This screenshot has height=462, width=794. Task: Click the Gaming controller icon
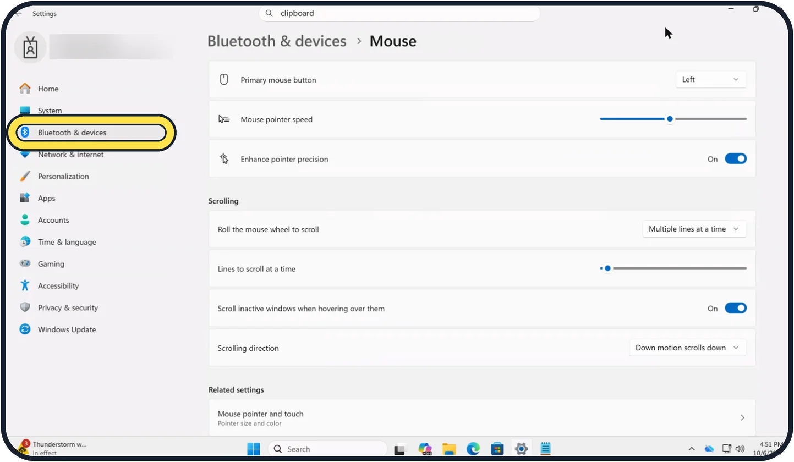[x=25, y=264]
